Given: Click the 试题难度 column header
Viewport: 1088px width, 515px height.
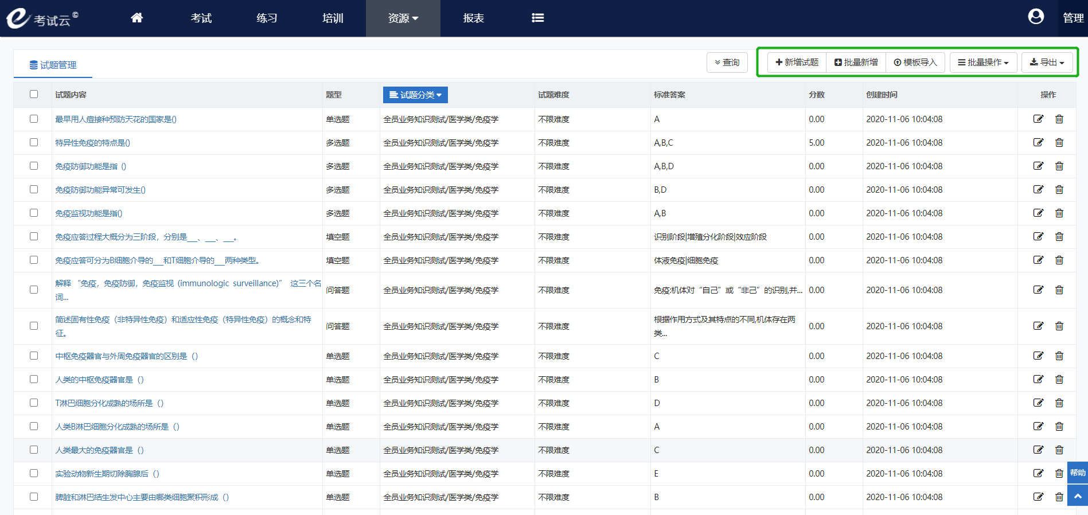Looking at the screenshot, I should pos(553,95).
